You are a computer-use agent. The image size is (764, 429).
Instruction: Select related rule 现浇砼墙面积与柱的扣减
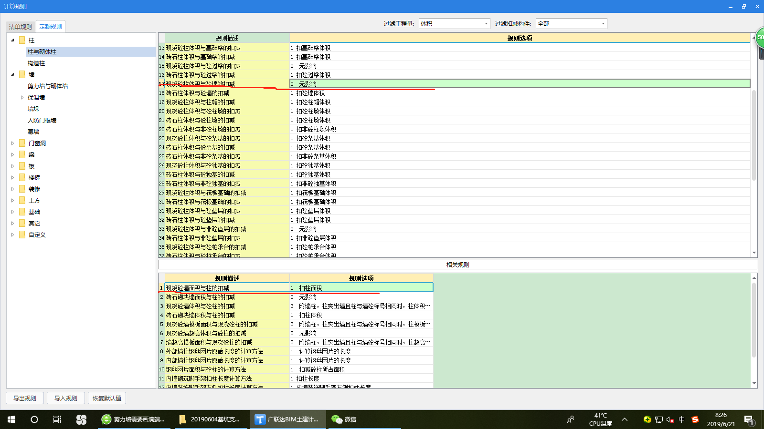tap(227, 288)
